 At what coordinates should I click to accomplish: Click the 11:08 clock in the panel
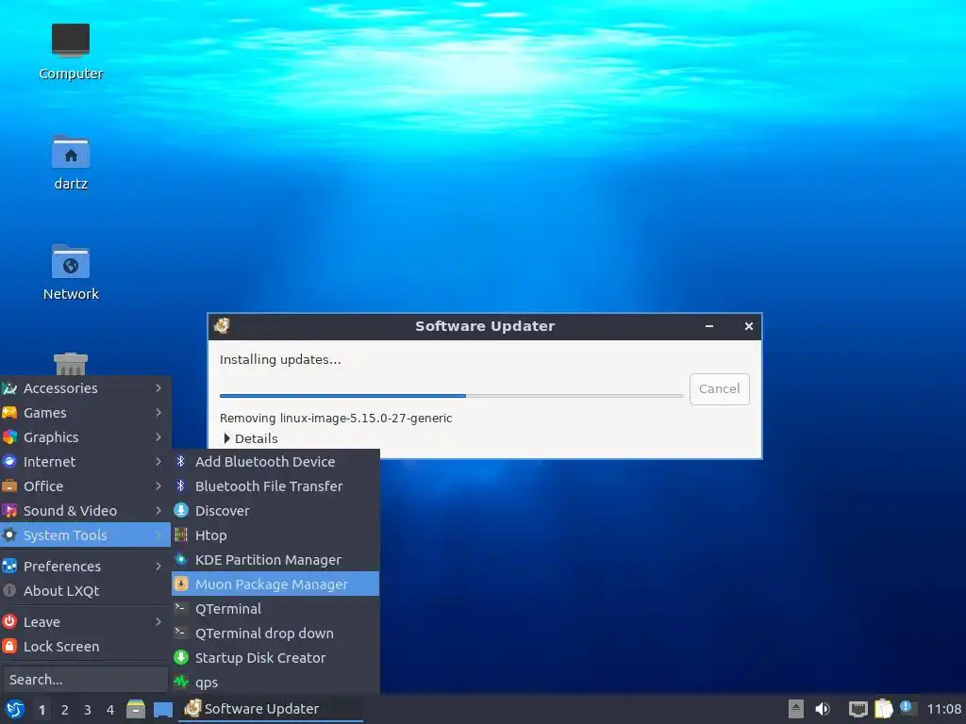[x=943, y=709]
